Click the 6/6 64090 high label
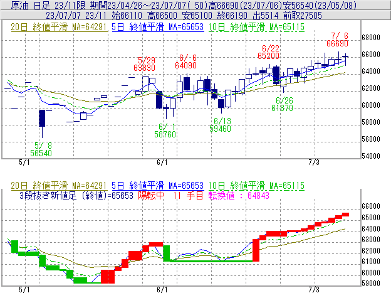 [x=185, y=61]
